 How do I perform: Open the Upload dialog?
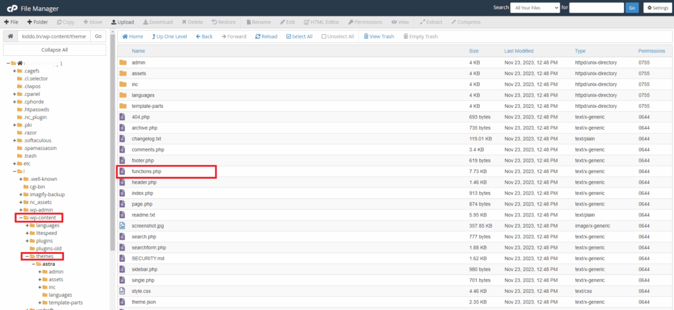pyautogui.click(x=122, y=22)
